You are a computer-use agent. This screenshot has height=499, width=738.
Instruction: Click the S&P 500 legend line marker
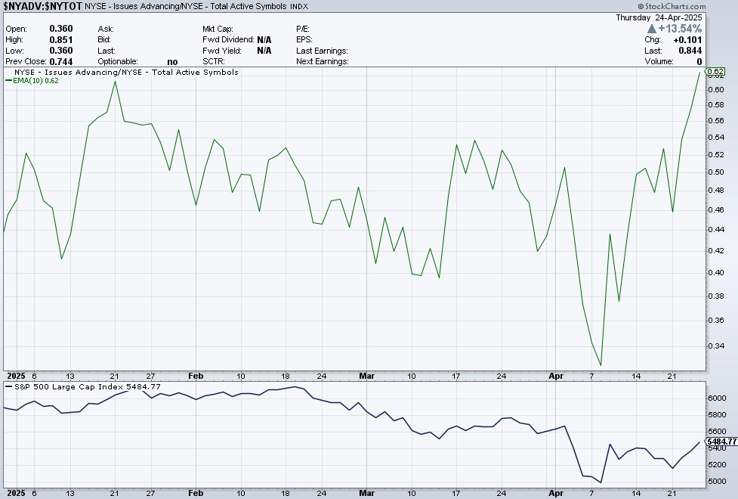pyautogui.click(x=9, y=386)
